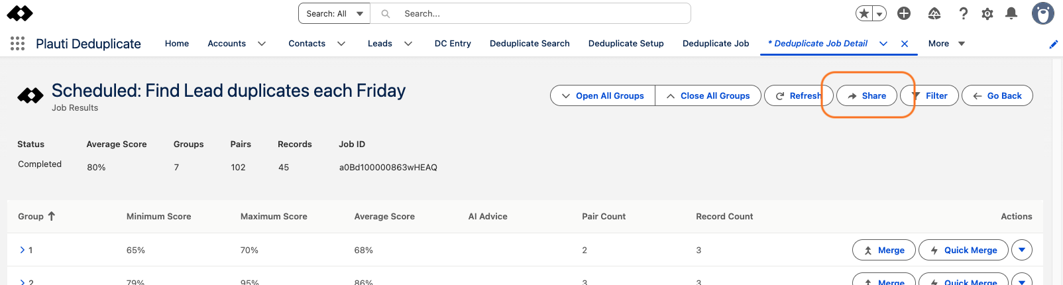
Task: Open group 1 actions dropdown arrow
Action: 1022,250
